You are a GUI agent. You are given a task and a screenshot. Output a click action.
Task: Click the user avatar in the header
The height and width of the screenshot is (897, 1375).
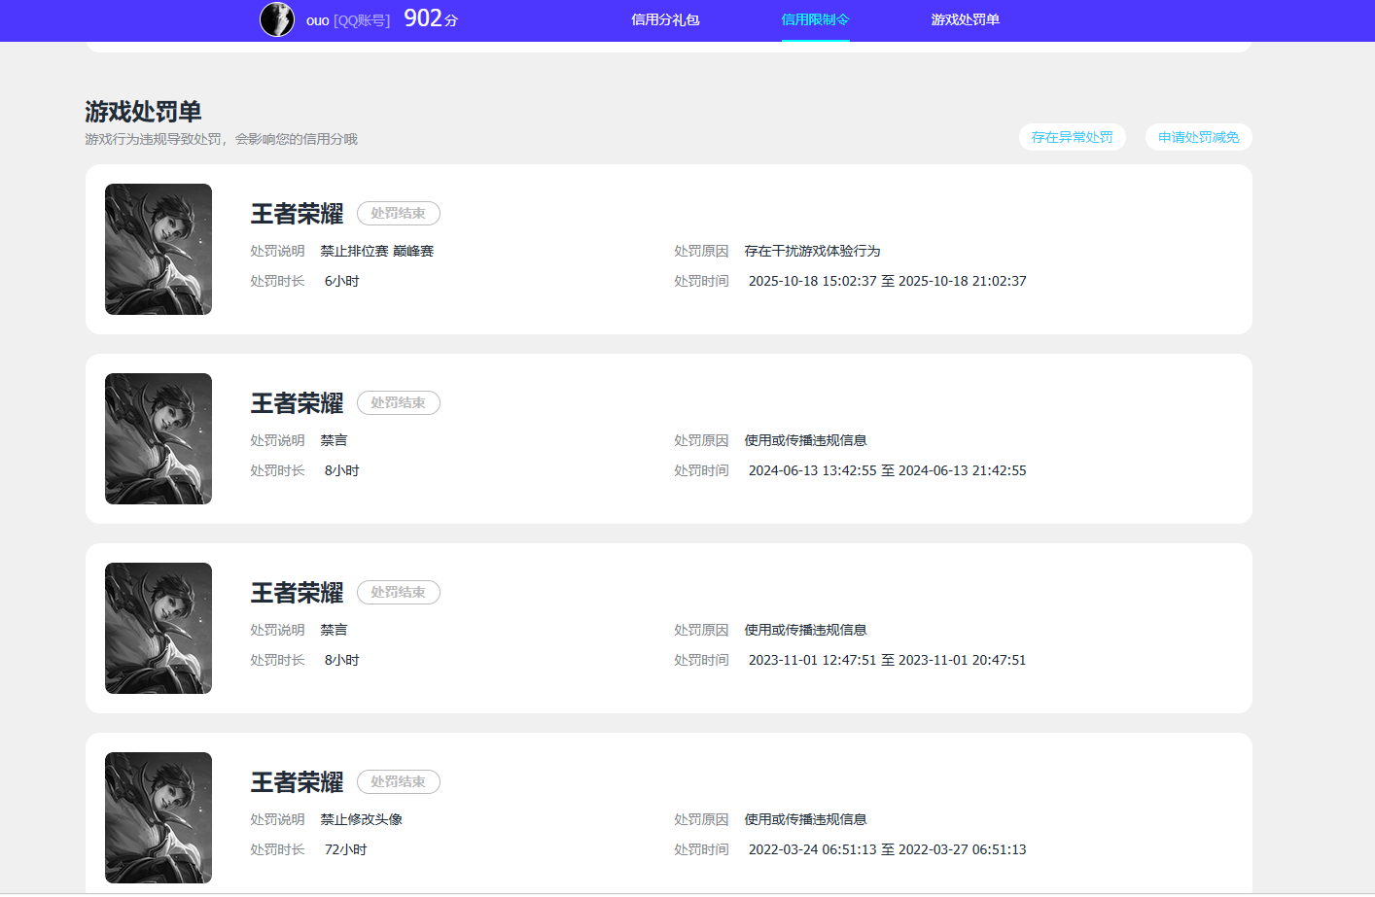tap(277, 19)
